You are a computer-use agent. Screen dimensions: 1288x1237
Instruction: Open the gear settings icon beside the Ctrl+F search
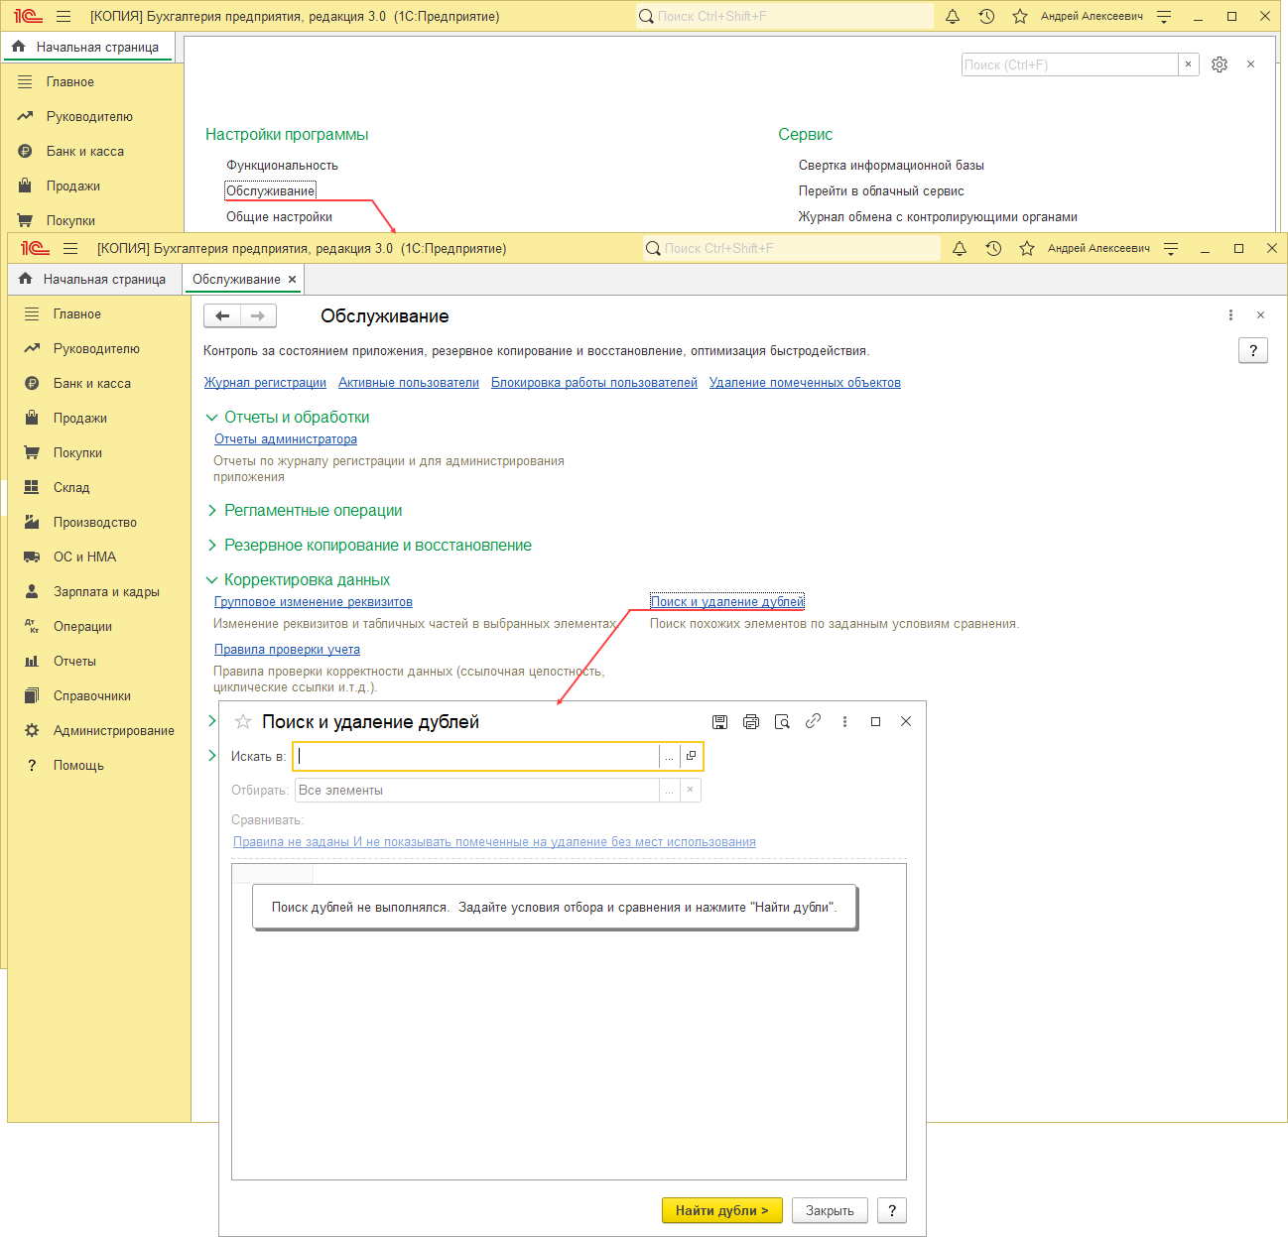1220,64
